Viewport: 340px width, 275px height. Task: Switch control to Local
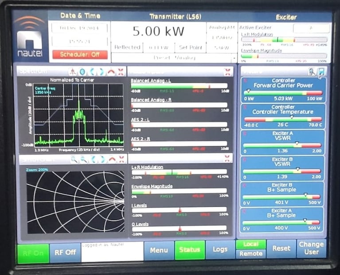pyautogui.click(x=250, y=244)
